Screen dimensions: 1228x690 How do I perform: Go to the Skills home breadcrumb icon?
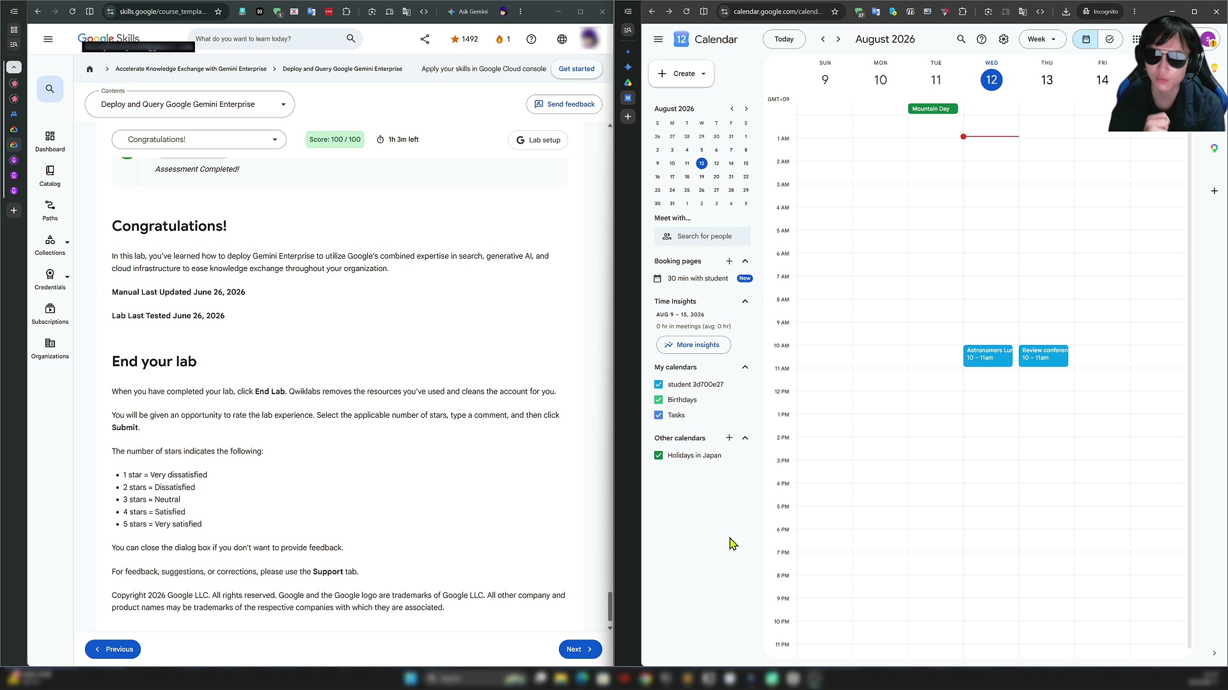pos(90,69)
